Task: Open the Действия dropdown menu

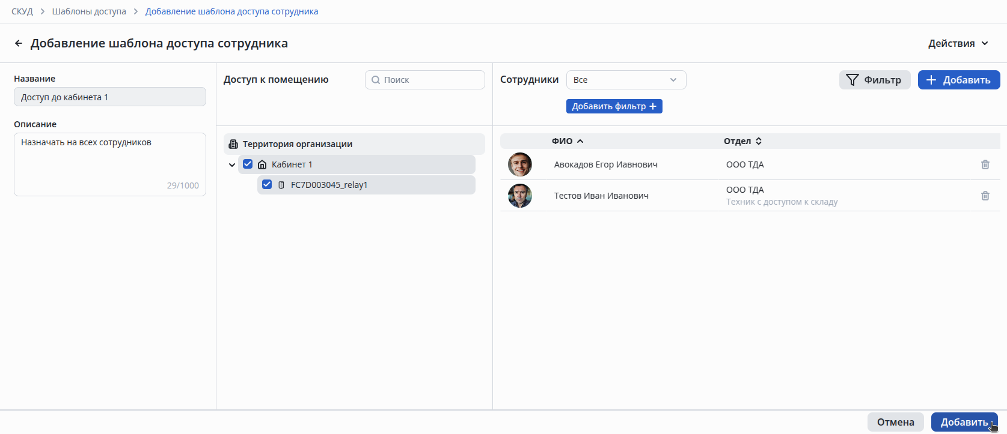Action: (958, 43)
